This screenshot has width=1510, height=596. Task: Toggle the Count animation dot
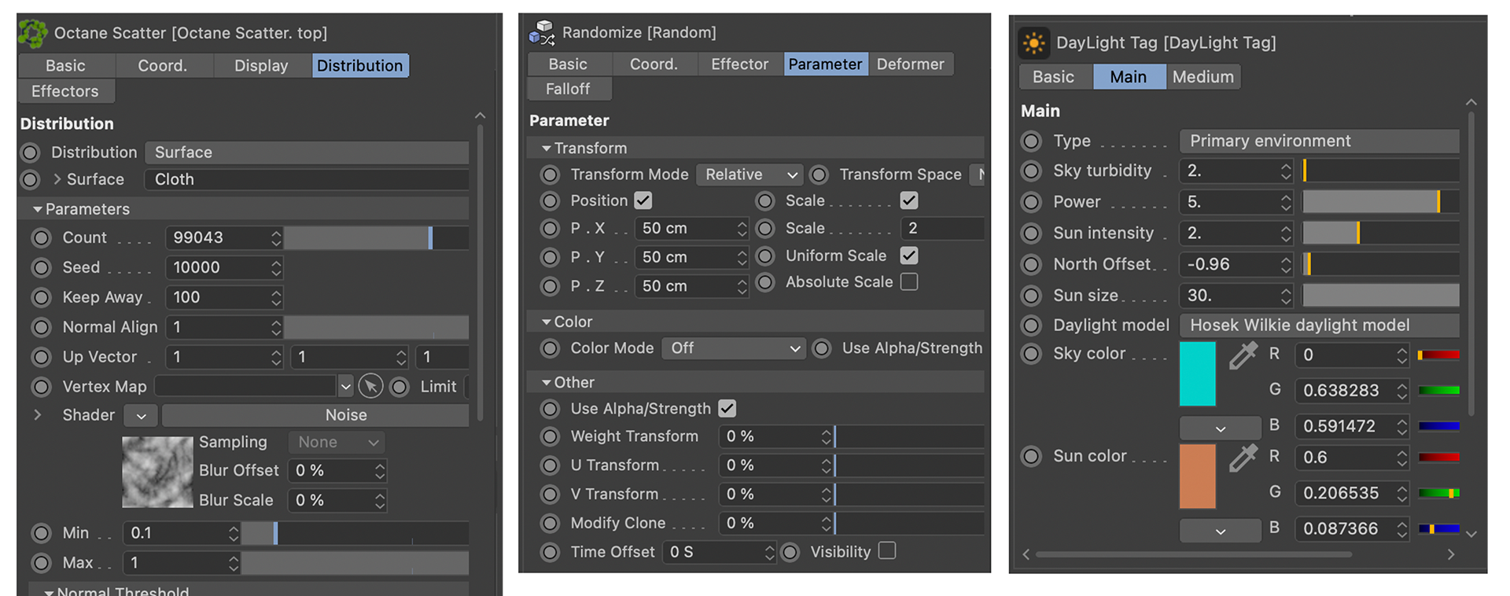(x=41, y=237)
